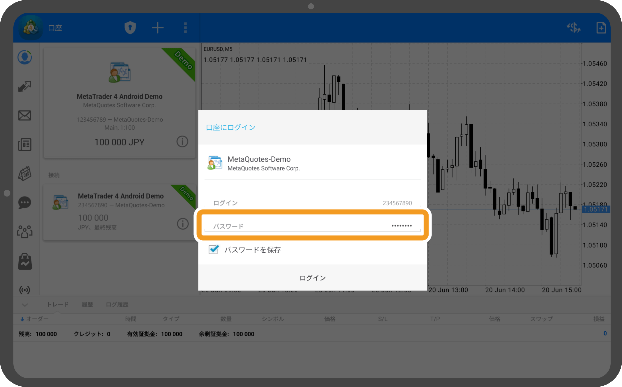622x387 pixels.
Task: Open the signals broadcast icon
Action: 25,290
